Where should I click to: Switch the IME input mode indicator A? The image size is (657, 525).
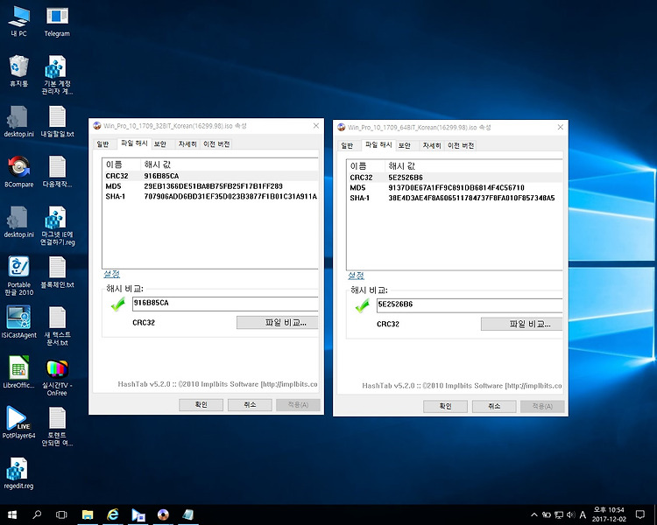pyautogui.click(x=583, y=514)
